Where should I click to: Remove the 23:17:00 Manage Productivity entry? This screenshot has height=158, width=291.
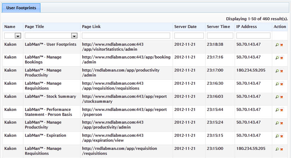click(281, 71)
